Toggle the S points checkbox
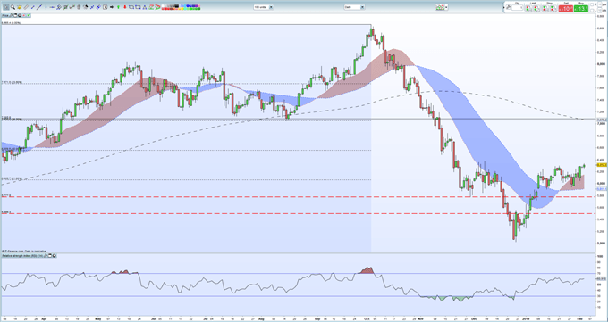The image size is (608, 322). 592,4
